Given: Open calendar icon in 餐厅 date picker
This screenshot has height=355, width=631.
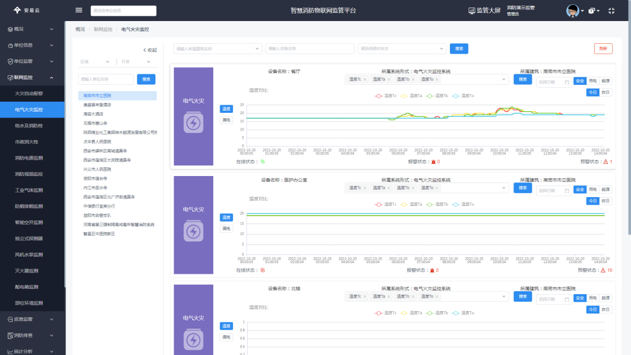Looking at the screenshot, I should click(567, 82).
